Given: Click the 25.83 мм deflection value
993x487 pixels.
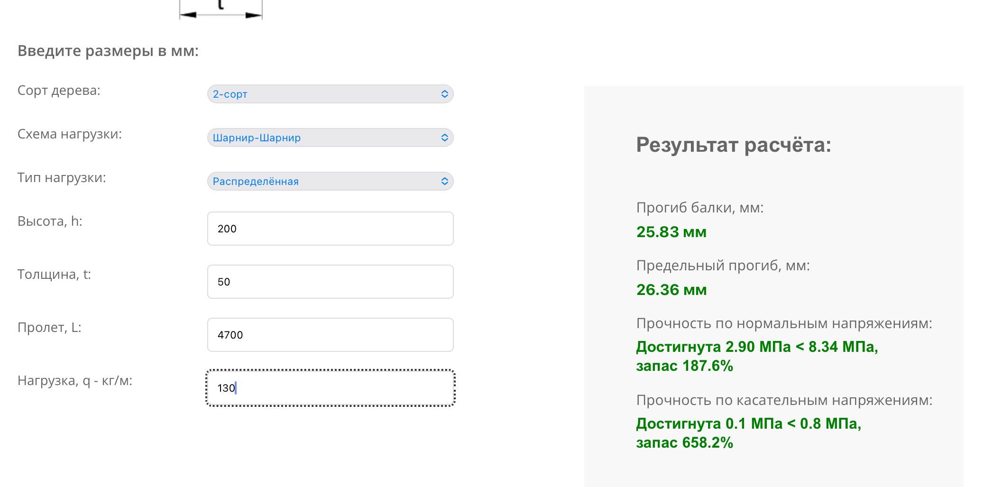Looking at the screenshot, I should point(671,232).
